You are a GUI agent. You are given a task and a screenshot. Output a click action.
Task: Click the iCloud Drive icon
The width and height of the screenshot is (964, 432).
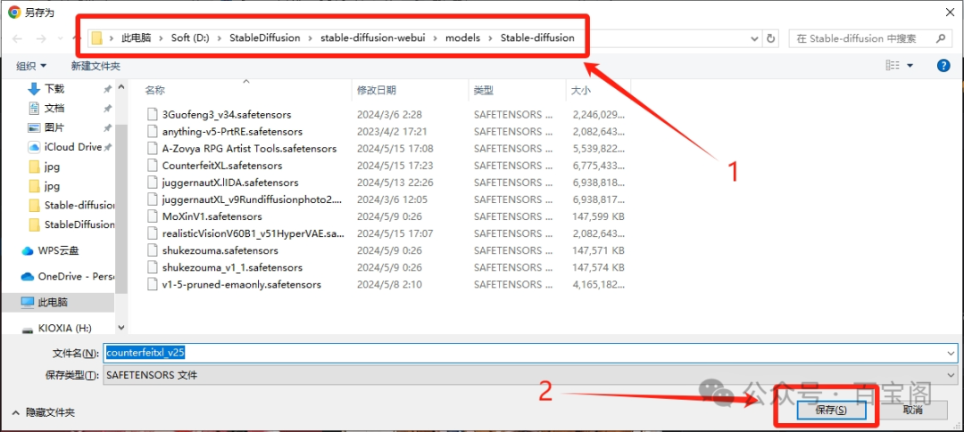(35, 147)
